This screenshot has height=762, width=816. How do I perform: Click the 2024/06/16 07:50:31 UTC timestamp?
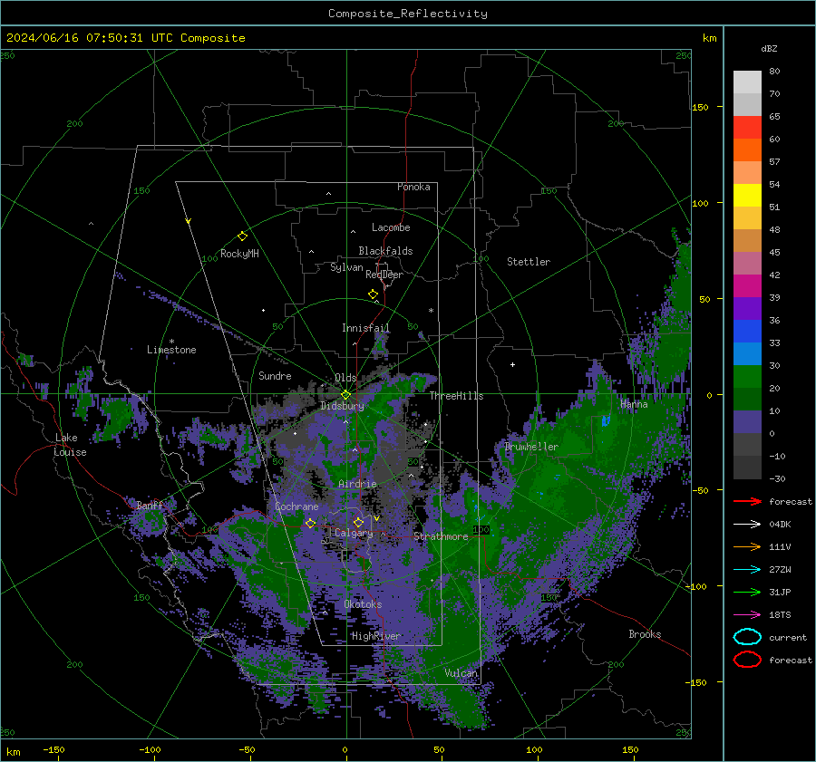pyautogui.click(x=82, y=38)
